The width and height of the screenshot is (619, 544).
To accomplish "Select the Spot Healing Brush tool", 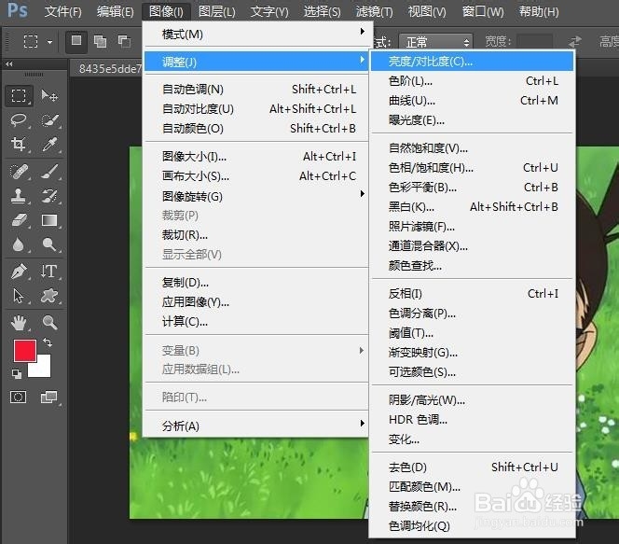I will pyautogui.click(x=19, y=172).
